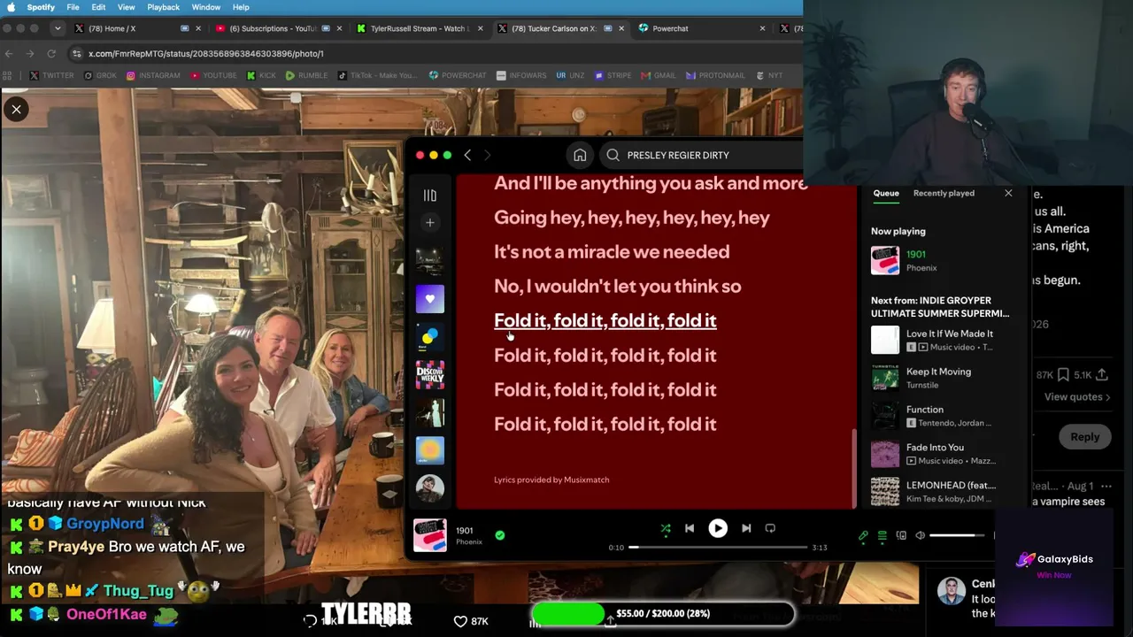This screenshot has width=1133, height=637.
Task: Toggle shuffle in Spotify player
Action: pos(665,528)
